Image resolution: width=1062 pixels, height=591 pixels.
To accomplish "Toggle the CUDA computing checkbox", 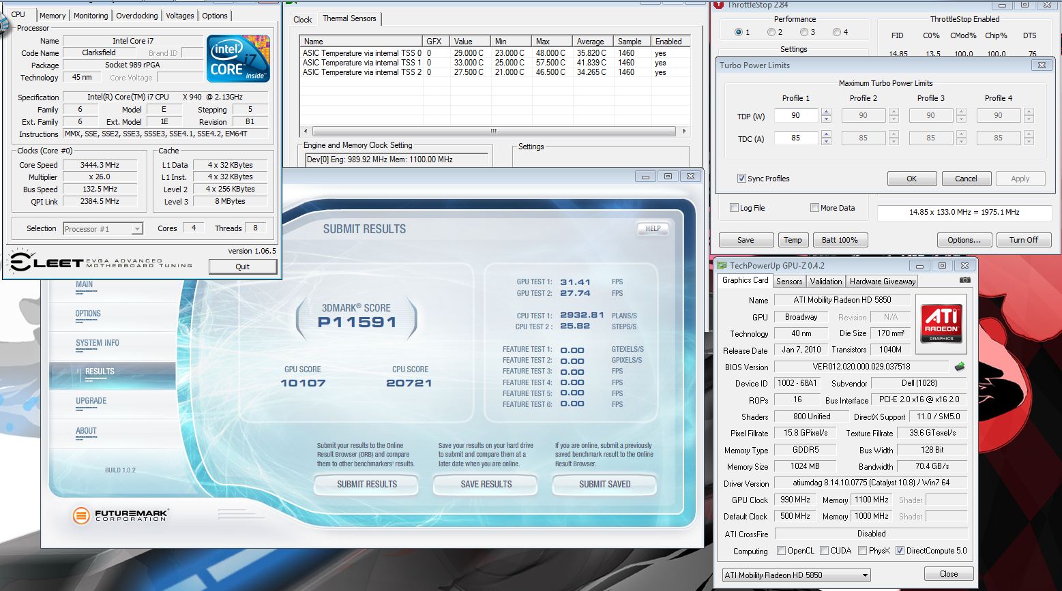I will tap(825, 551).
